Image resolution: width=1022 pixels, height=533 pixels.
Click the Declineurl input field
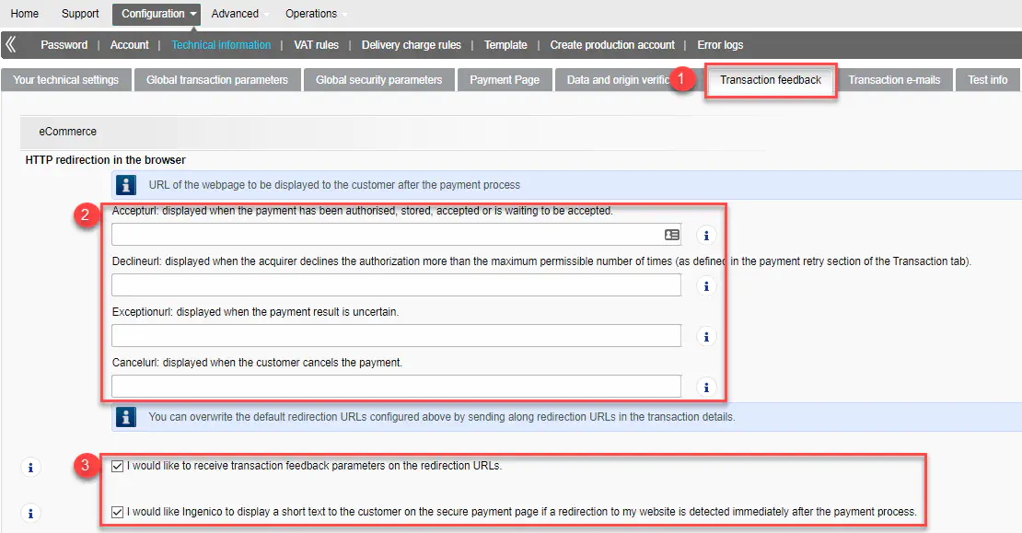click(x=396, y=285)
